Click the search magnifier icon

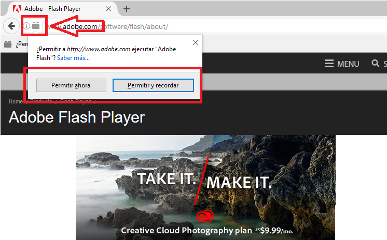[x=376, y=63]
